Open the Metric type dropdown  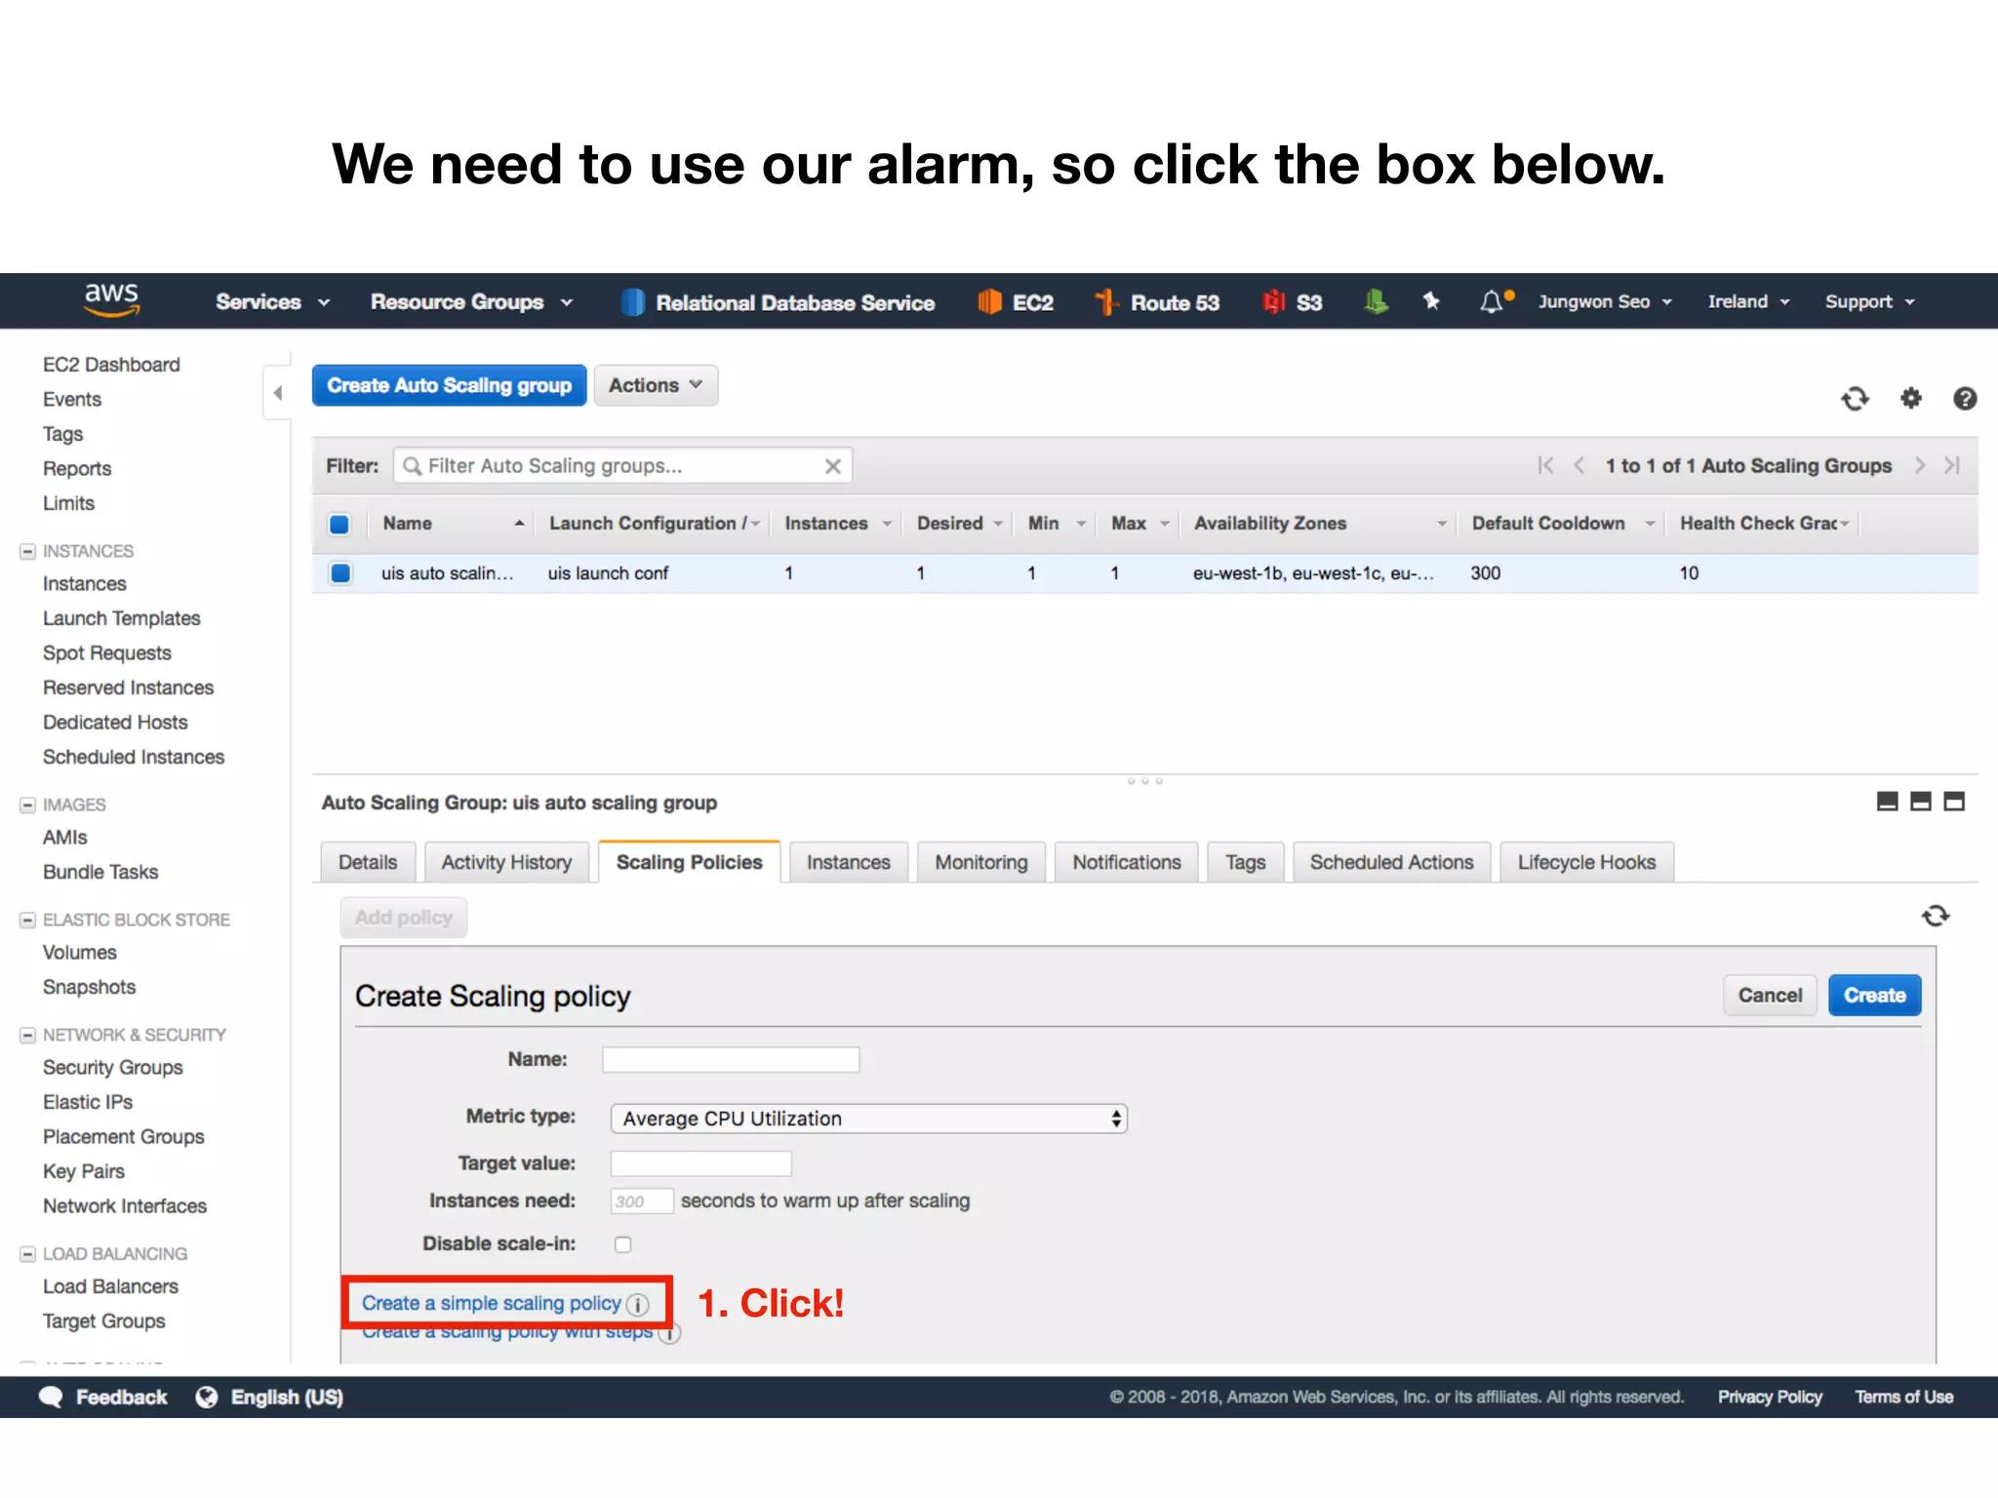click(868, 1119)
